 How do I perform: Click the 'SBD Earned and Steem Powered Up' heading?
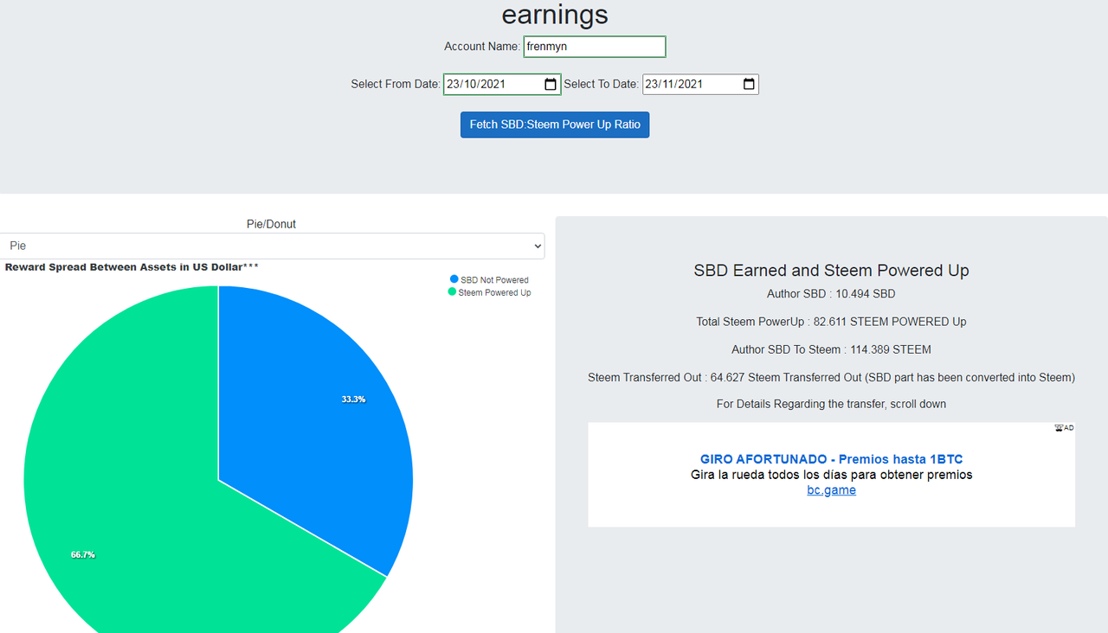(831, 271)
